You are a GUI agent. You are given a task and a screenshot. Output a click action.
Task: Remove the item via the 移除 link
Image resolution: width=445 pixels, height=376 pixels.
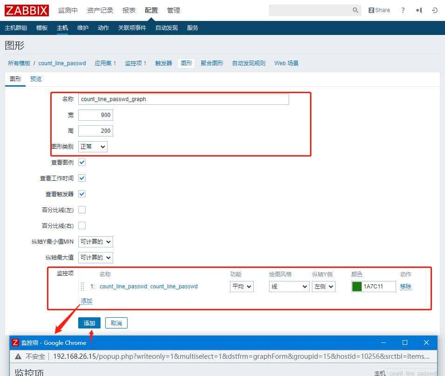(405, 286)
